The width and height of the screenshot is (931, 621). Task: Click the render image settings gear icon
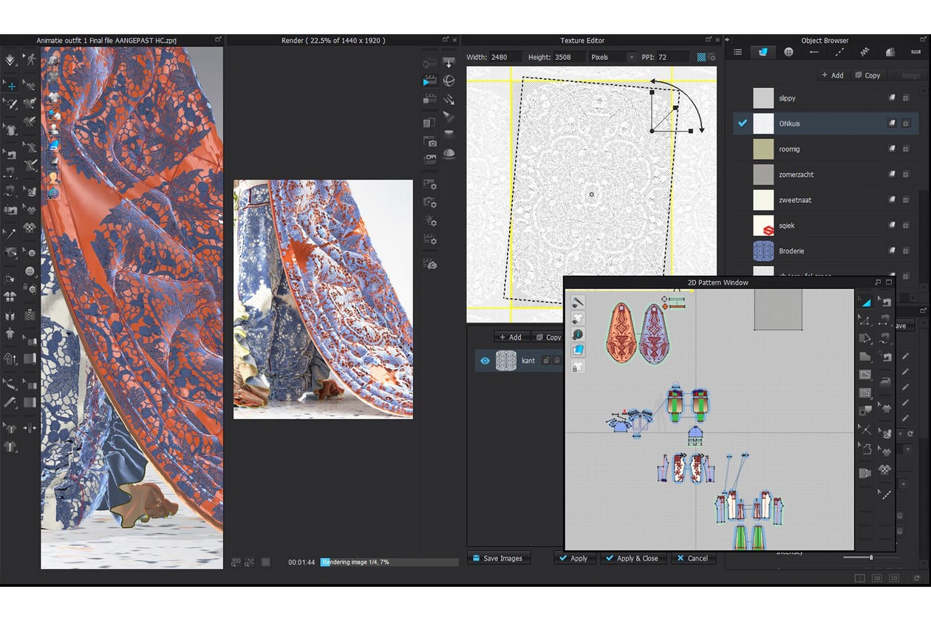coord(429,184)
